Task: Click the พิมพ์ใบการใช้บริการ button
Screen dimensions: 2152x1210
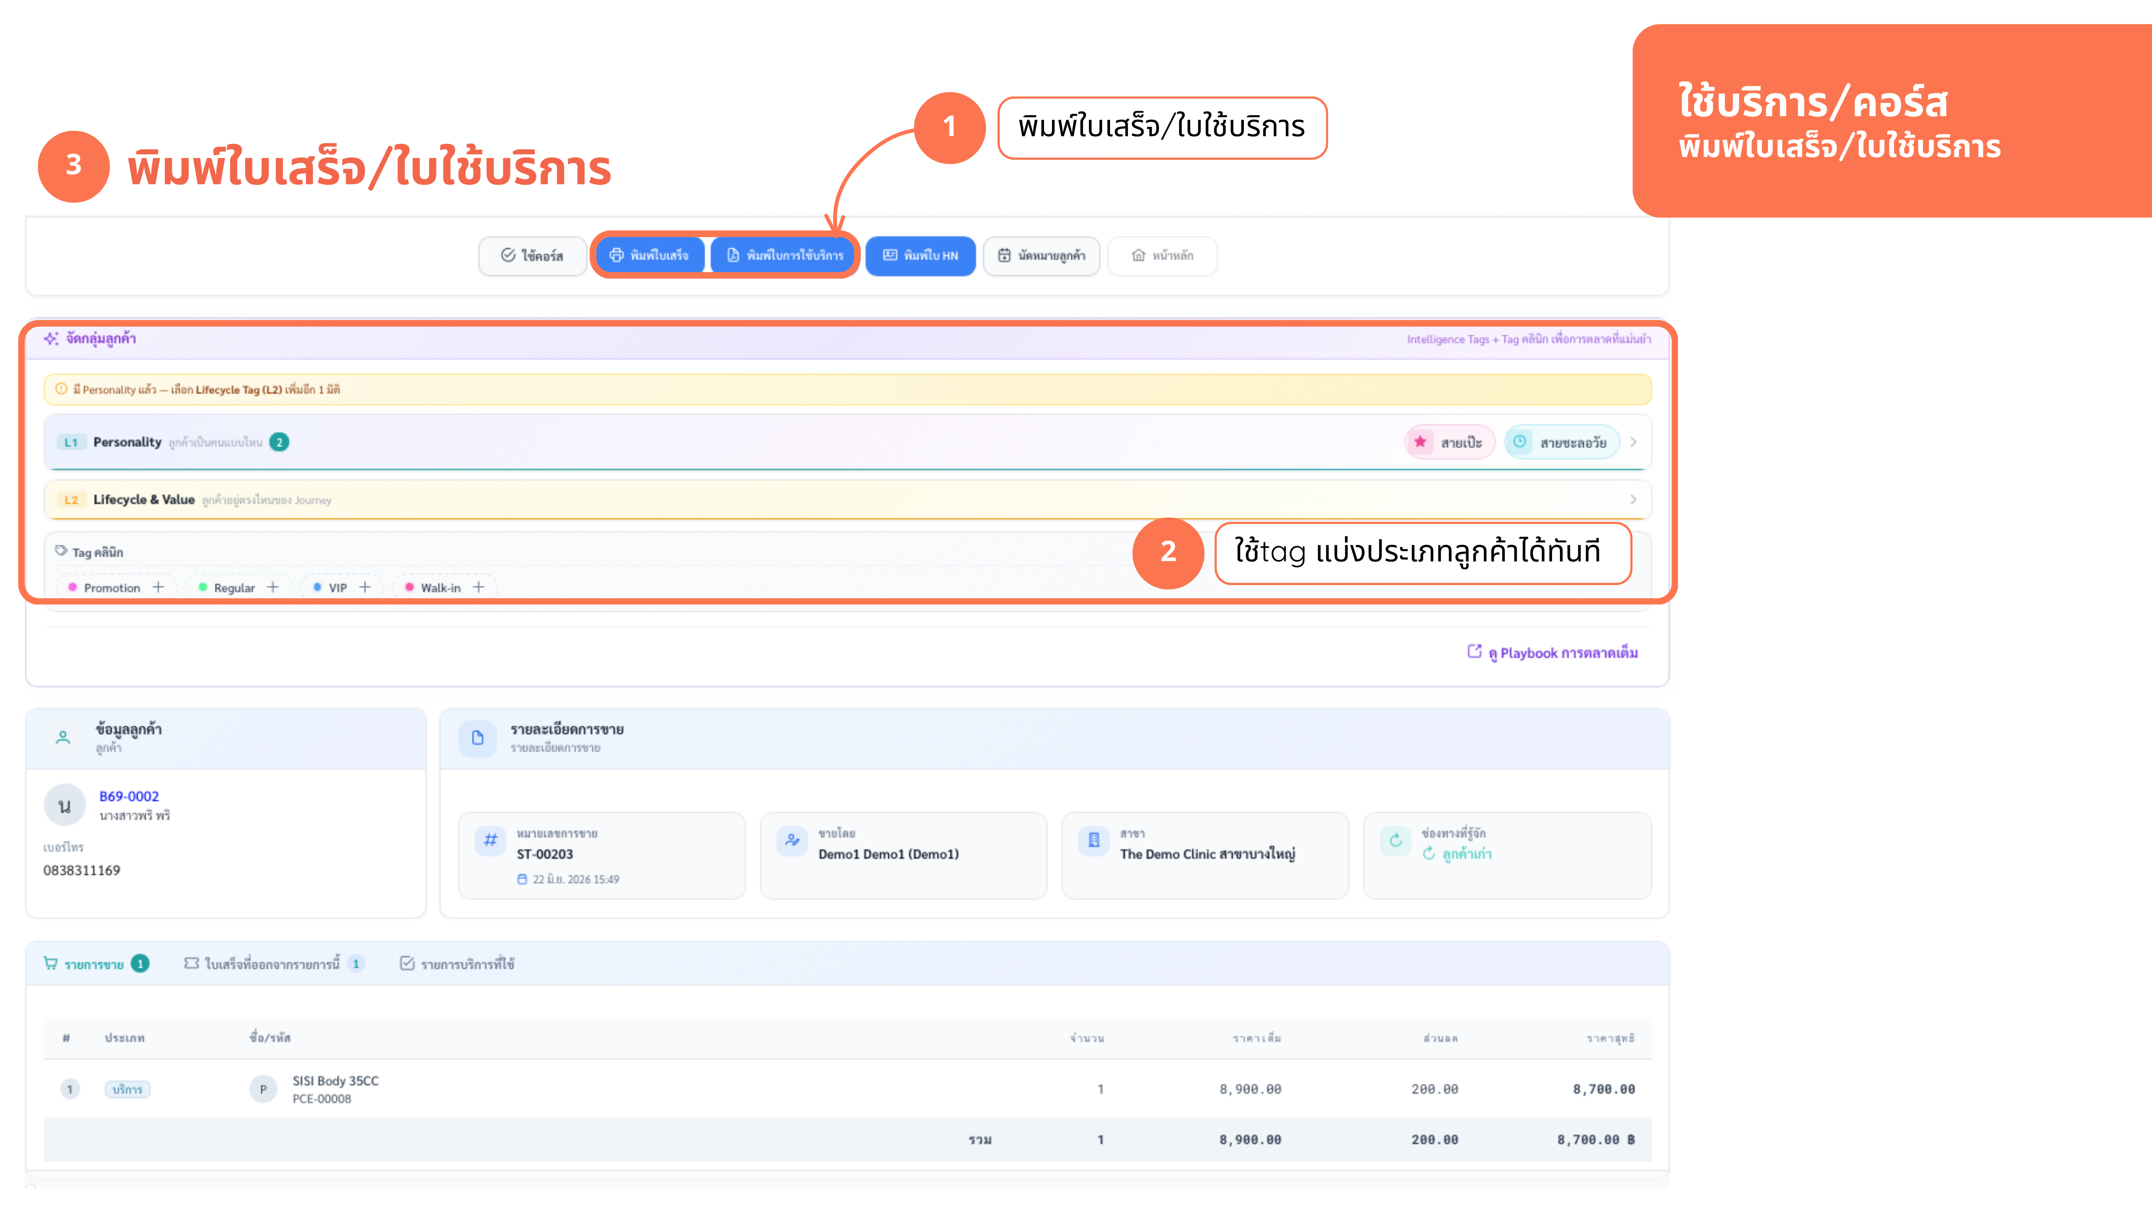Action: pyautogui.click(x=784, y=256)
